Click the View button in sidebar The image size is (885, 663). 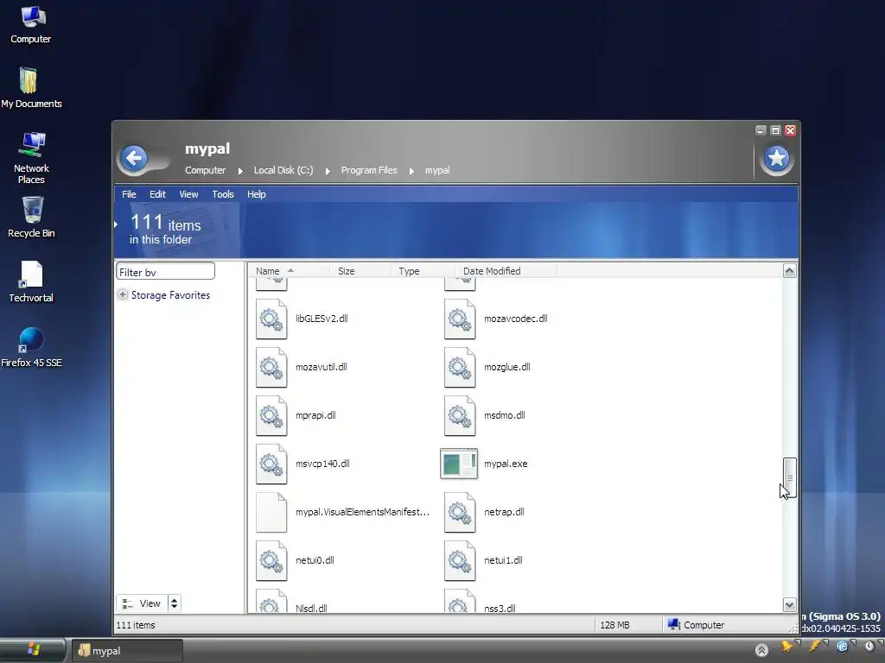pos(142,603)
